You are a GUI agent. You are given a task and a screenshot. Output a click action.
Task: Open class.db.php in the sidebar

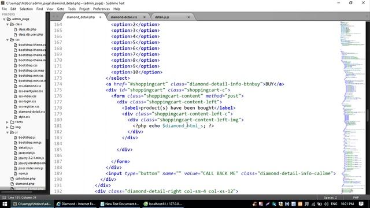27,29
